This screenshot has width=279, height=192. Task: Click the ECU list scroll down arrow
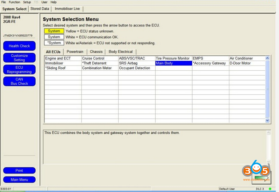[267, 120]
